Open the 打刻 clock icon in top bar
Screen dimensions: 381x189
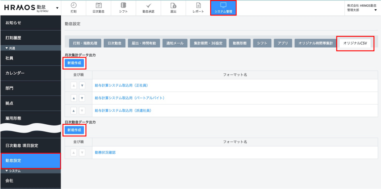(73, 5)
